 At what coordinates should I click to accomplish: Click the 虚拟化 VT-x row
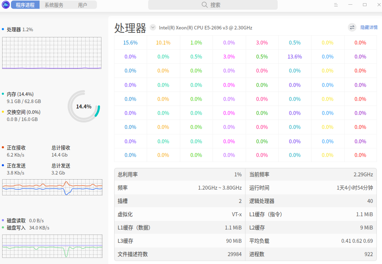point(180,214)
